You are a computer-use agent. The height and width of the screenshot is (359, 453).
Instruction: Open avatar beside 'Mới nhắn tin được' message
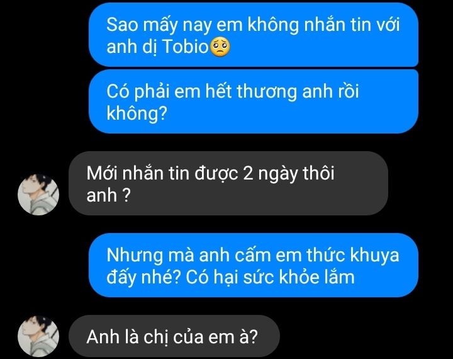coord(38,195)
